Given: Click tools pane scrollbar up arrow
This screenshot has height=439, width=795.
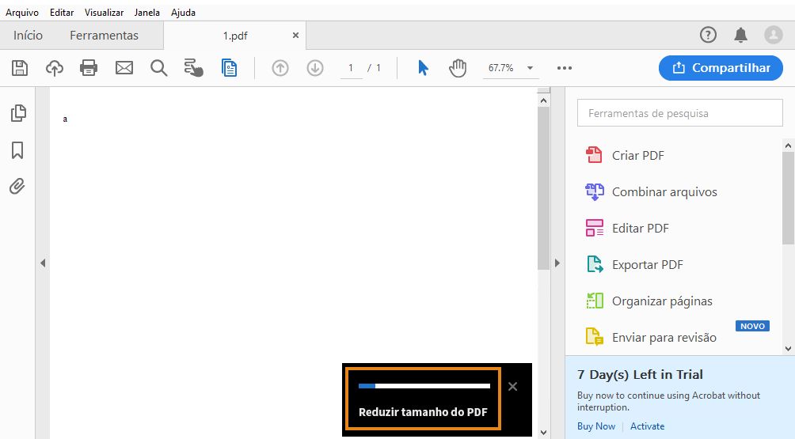Looking at the screenshot, I should (788, 146).
